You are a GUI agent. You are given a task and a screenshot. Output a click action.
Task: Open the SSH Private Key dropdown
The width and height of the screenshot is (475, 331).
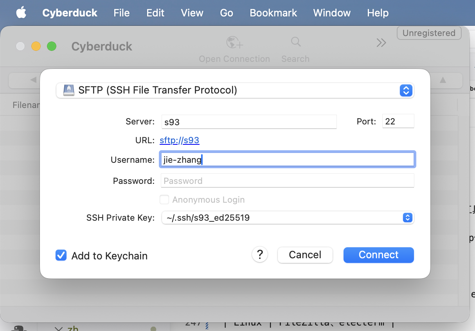[x=288, y=218]
